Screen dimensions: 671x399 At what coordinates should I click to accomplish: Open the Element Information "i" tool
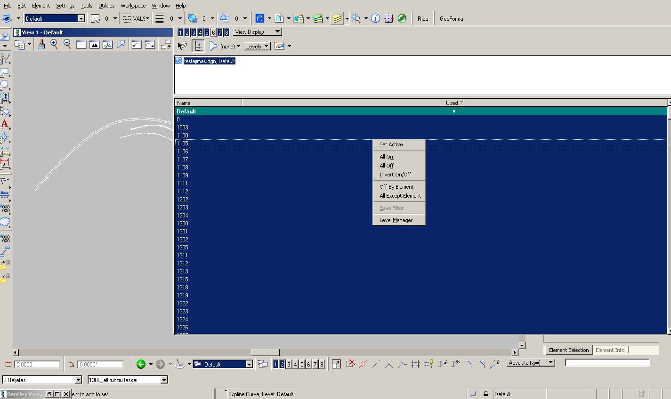[375, 18]
